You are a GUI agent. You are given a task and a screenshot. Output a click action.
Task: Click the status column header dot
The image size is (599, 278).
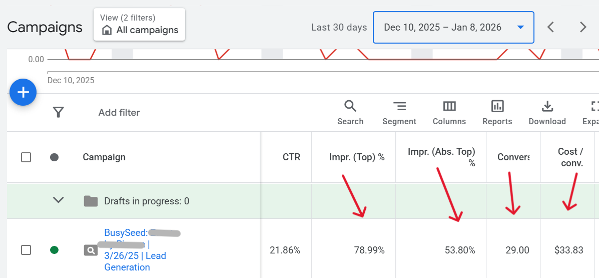pos(55,157)
